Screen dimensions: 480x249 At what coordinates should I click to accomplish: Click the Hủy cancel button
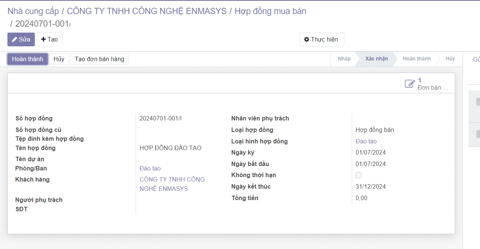59,59
